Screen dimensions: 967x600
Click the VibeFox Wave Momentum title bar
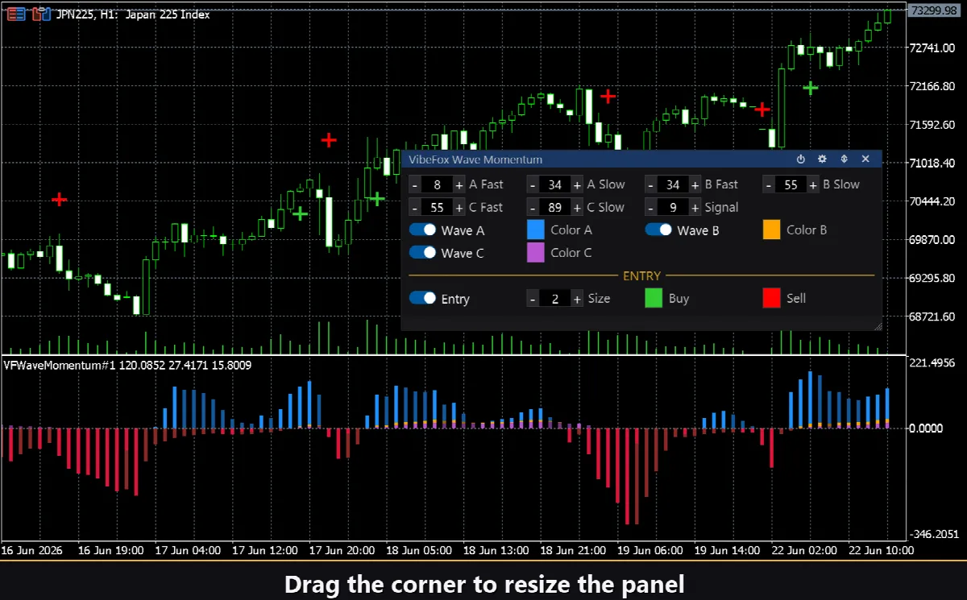[641, 159]
